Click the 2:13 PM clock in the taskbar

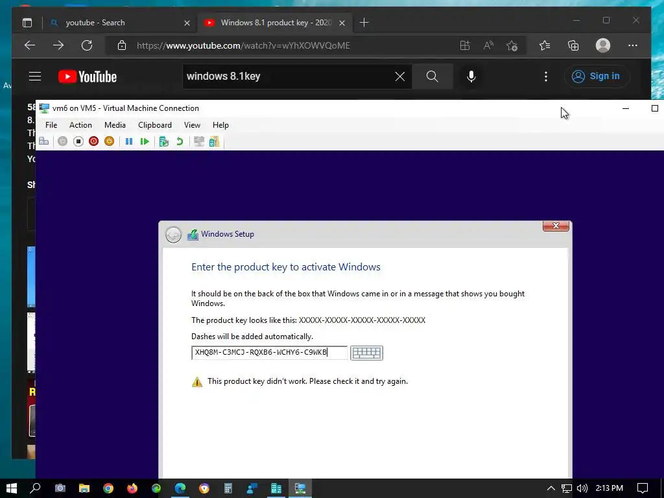point(610,488)
